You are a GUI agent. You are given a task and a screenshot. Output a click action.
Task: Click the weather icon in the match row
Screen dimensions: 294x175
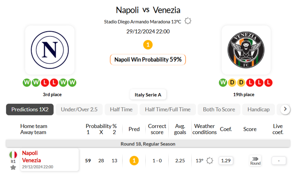(210, 161)
